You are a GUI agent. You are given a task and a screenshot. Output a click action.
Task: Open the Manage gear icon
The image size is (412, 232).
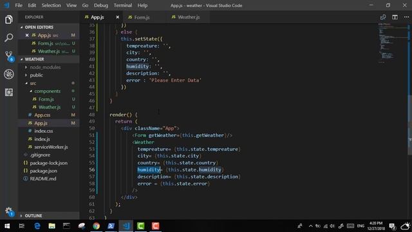click(x=9, y=211)
